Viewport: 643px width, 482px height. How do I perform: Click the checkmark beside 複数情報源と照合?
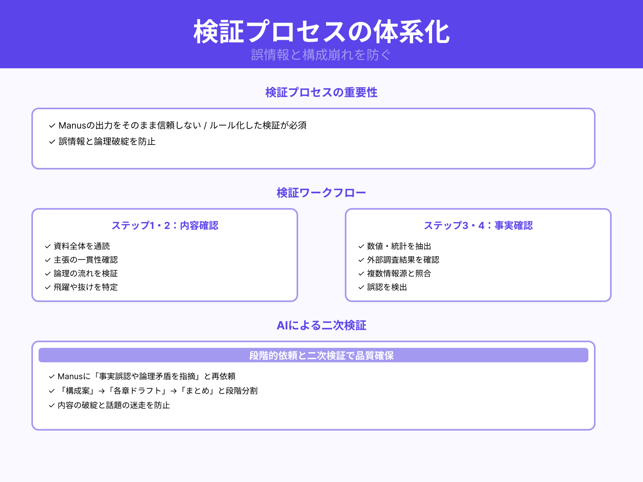360,274
